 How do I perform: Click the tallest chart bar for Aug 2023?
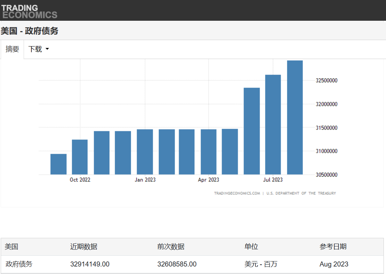295,117
